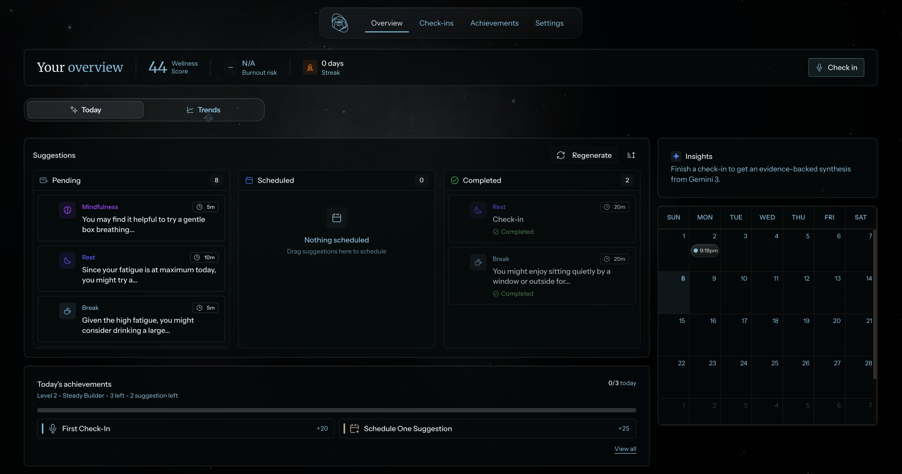
Task: Open the Achievements tab
Action: pos(494,23)
